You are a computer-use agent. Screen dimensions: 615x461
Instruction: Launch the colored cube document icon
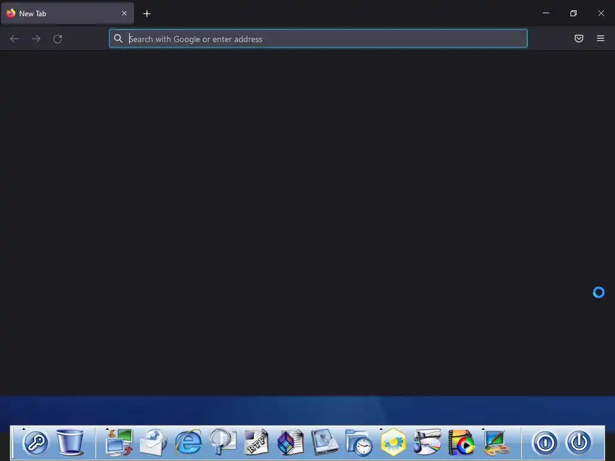tap(291, 442)
